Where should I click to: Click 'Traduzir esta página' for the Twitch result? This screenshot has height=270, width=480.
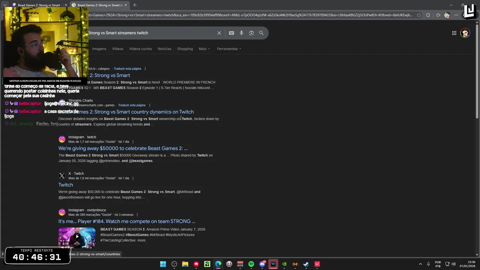[127, 69]
